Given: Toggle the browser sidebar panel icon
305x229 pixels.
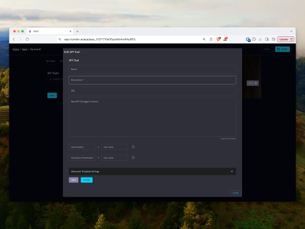Looking at the screenshot, I should click(x=267, y=39).
